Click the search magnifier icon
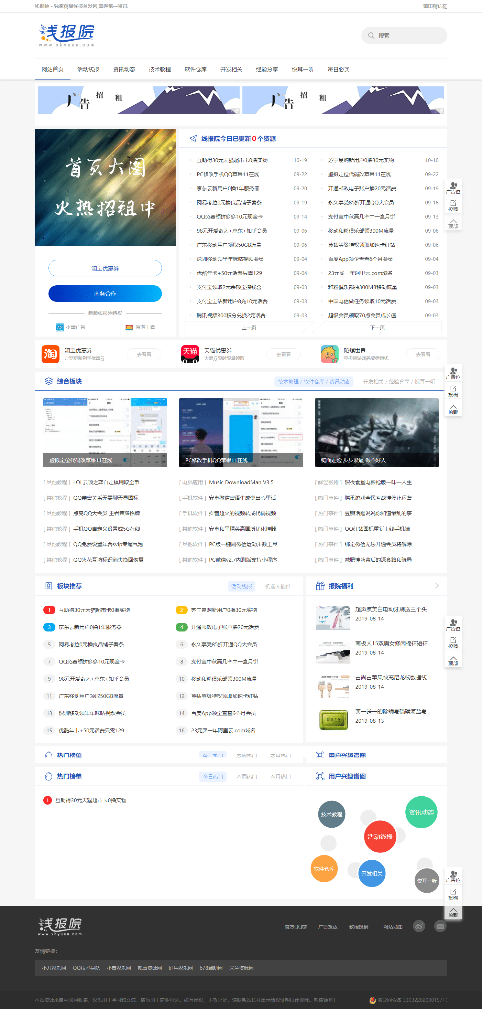The image size is (482, 1009). coord(371,36)
